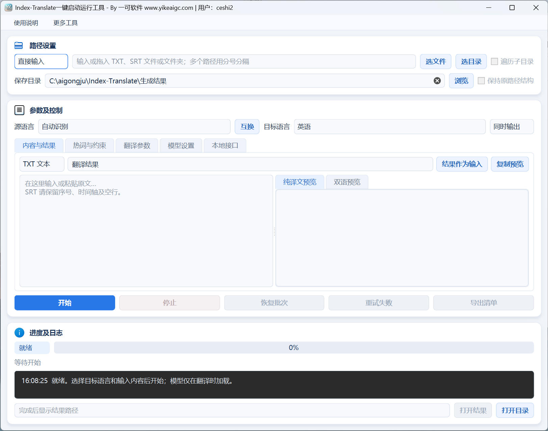This screenshot has width=548, height=431.
Task: Click the 16:08:25 log entry
Action: pos(129,381)
